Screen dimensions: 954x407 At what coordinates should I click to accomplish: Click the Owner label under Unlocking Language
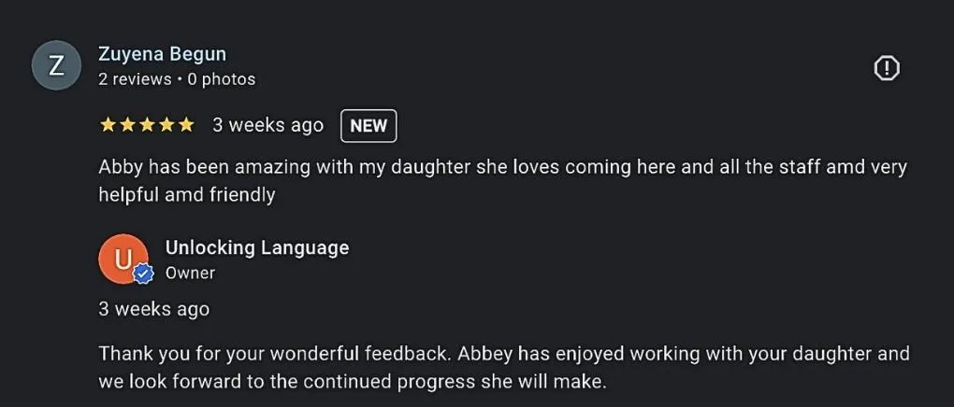pyautogui.click(x=191, y=274)
